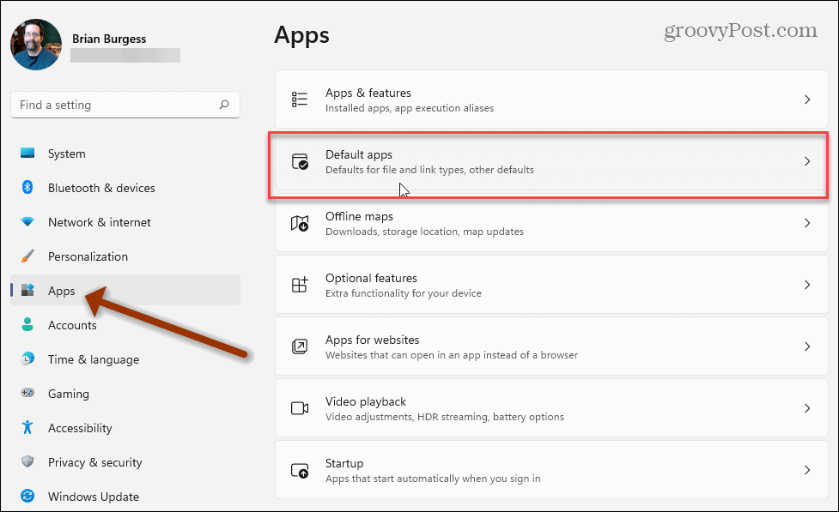Open Personalization category
Screen dimensions: 839x512
(125, 256)
